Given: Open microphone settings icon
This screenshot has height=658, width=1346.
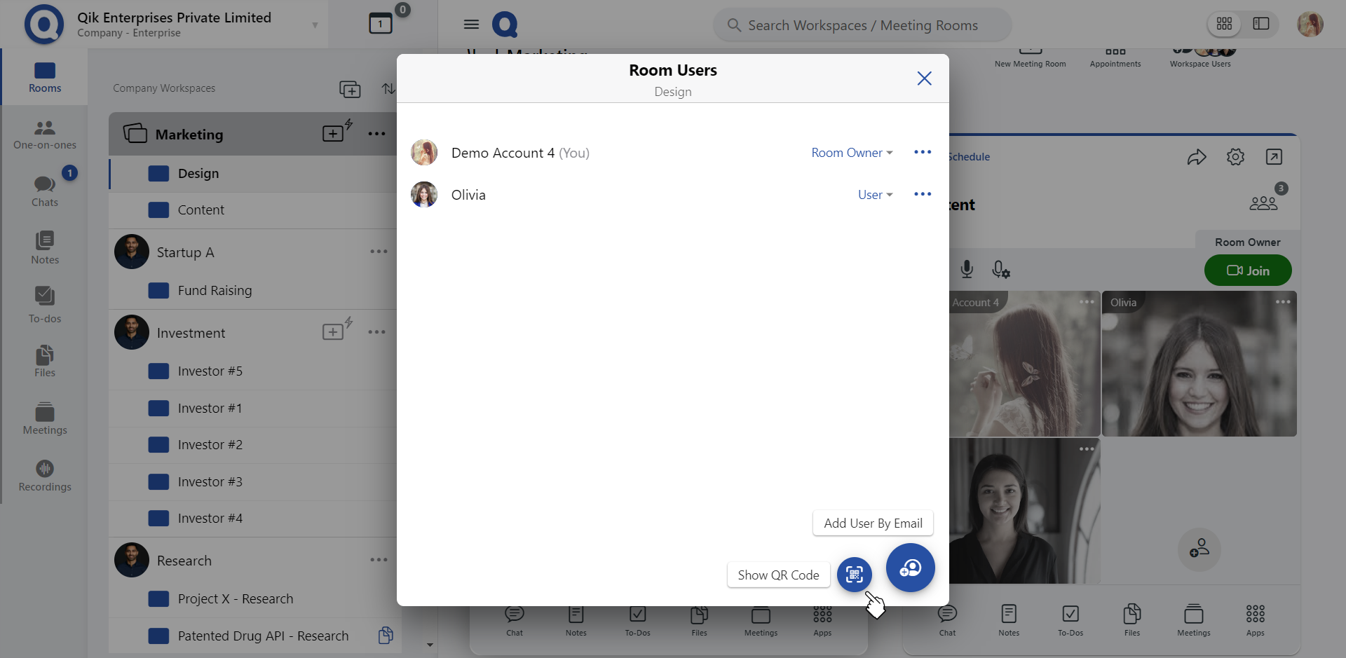Looking at the screenshot, I should coord(1001,270).
